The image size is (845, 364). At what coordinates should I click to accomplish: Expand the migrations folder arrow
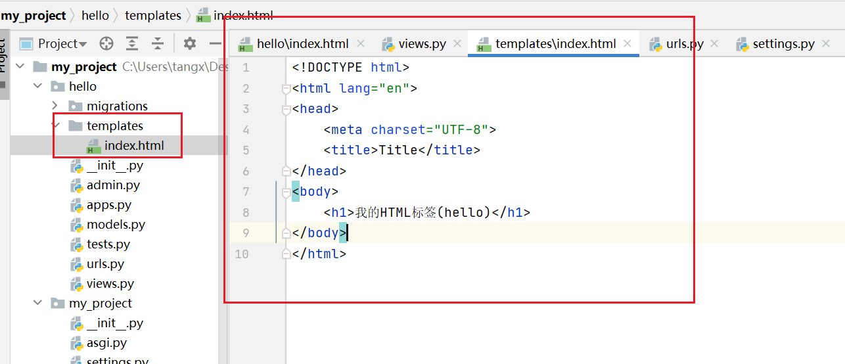(x=55, y=106)
